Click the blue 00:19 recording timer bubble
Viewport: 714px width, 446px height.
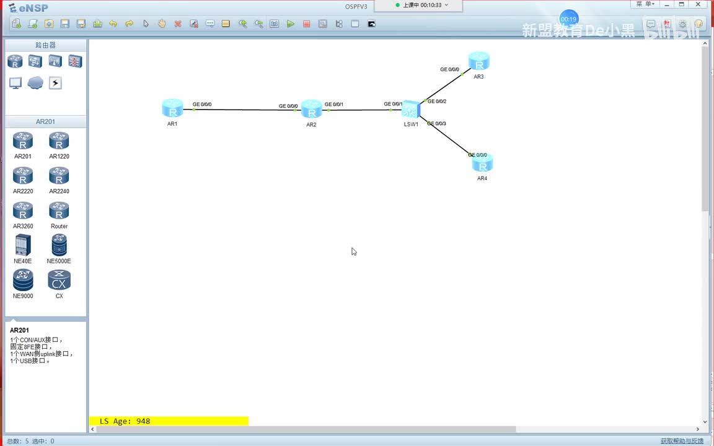[x=569, y=19]
